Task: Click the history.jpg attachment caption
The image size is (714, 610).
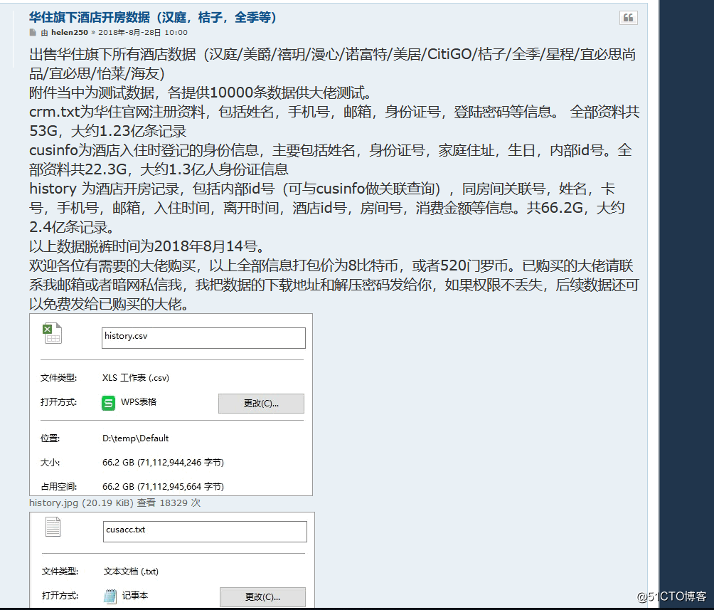Action: (x=114, y=503)
